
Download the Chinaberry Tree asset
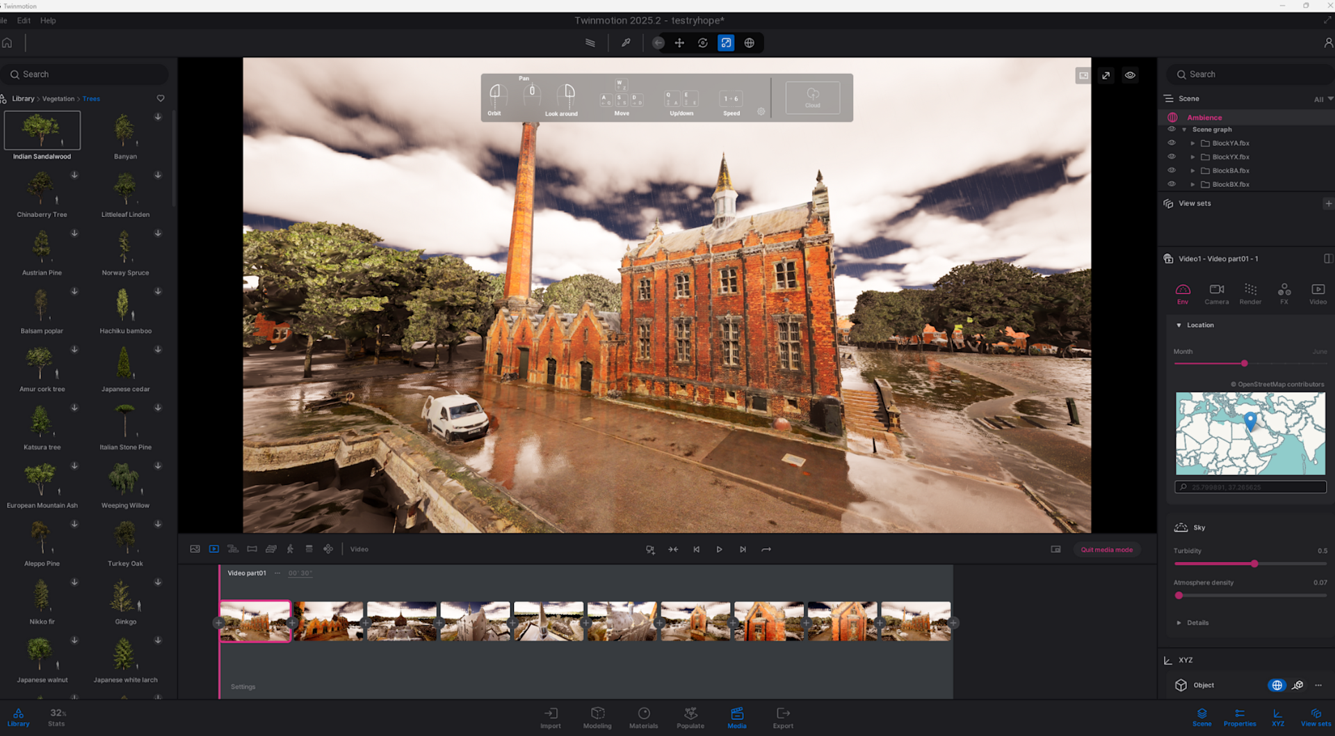coord(74,175)
